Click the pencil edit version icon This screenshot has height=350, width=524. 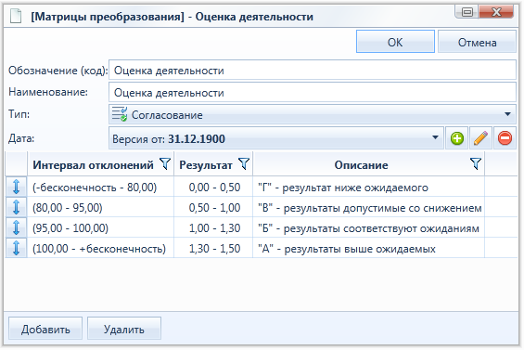[480, 138]
